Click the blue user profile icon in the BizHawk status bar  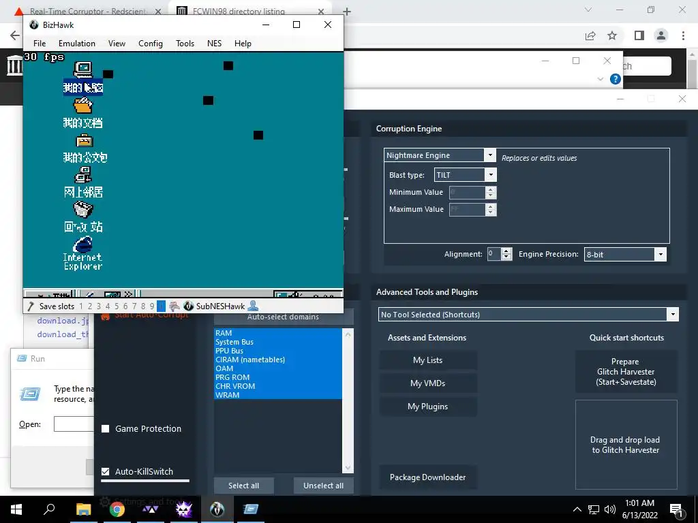pos(253,306)
